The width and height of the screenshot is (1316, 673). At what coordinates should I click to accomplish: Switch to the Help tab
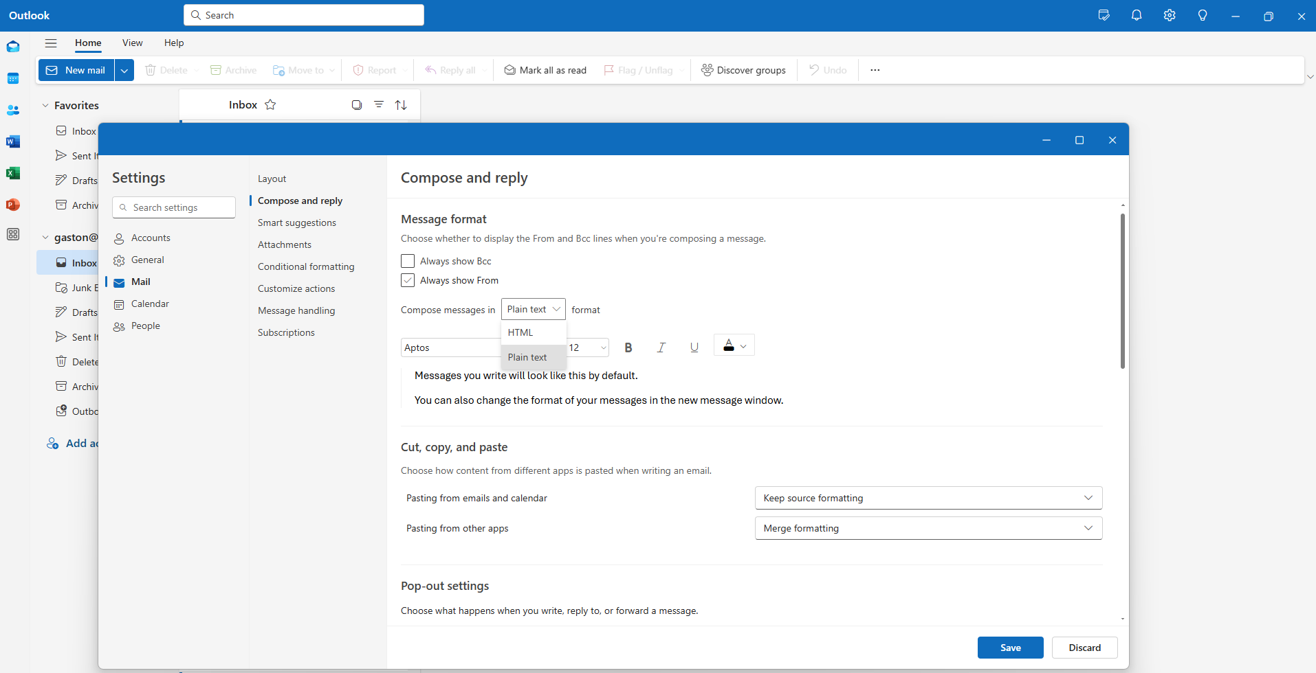174,43
